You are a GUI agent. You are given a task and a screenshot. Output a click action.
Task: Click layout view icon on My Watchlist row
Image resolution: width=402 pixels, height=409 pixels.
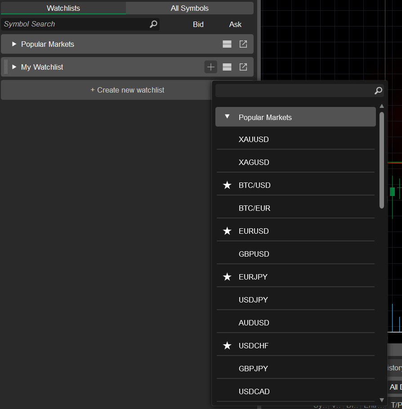pos(227,67)
